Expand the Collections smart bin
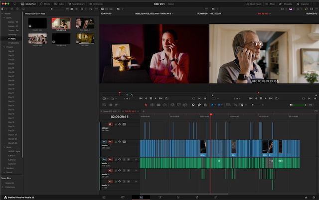The image size is (319, 200). (x=2, y=187)
